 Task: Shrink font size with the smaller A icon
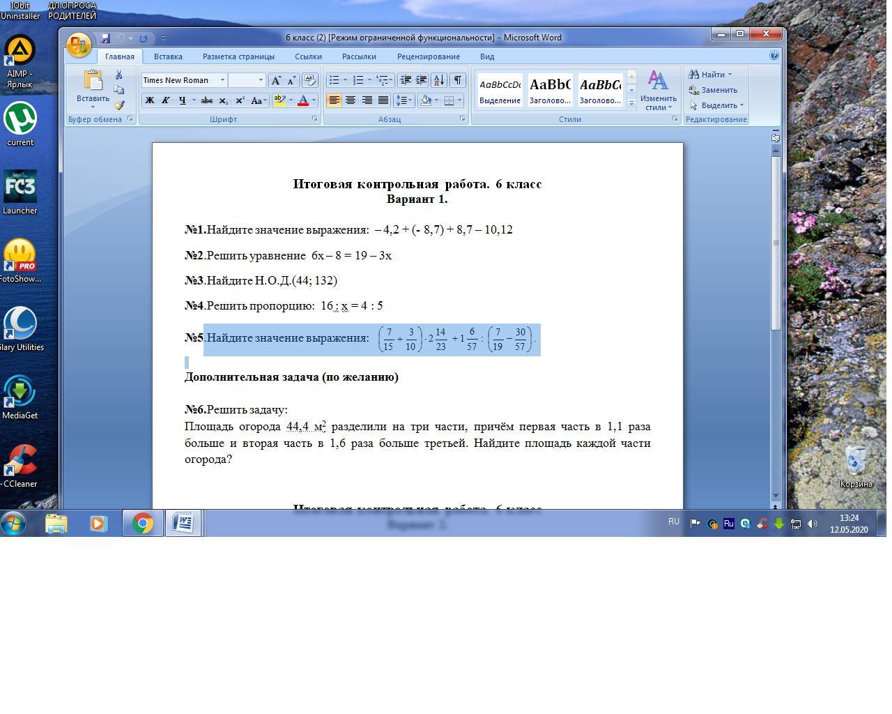click(x=291, y=80)
